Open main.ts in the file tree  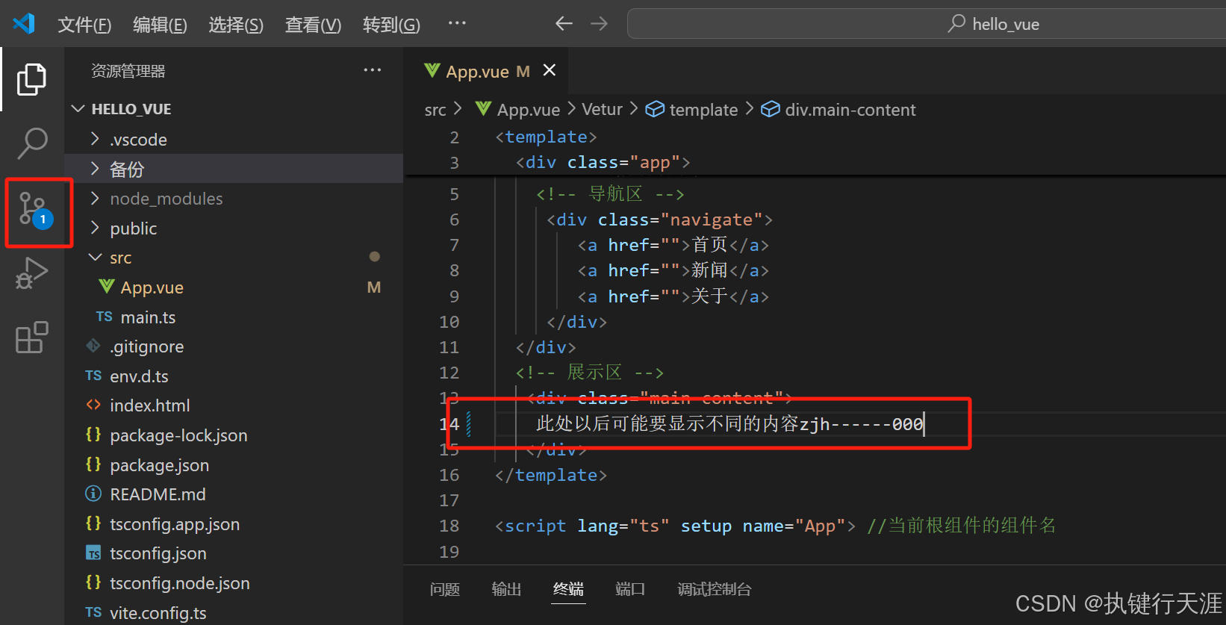point(234,317)
